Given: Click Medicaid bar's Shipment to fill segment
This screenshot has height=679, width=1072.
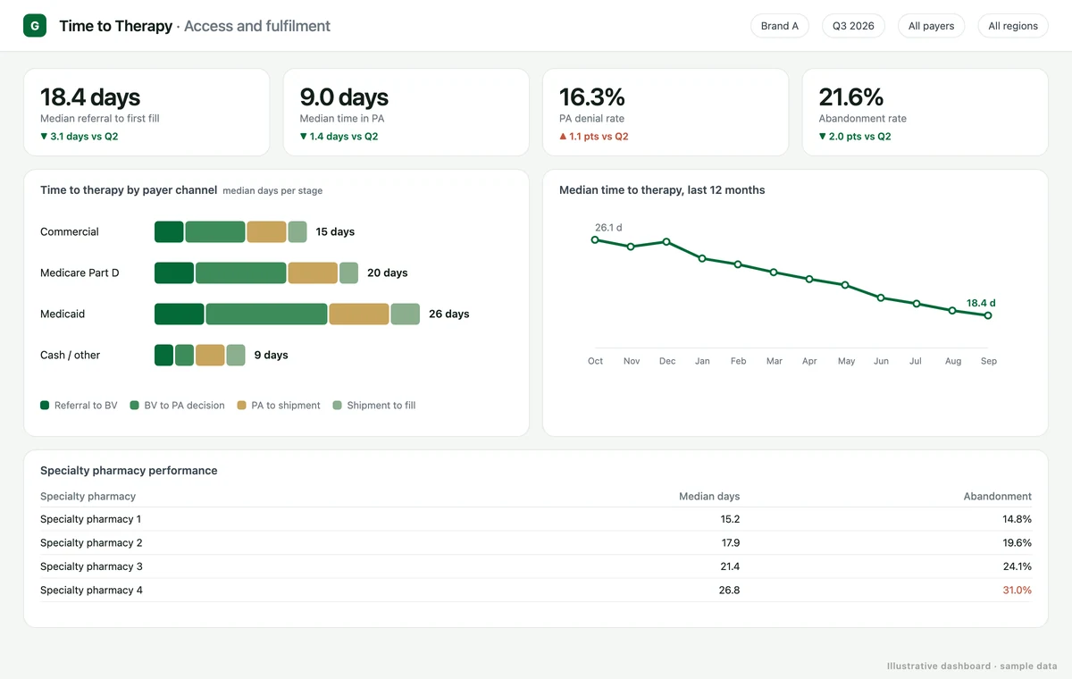Looking at the screenshot, I should coord(406,314).
